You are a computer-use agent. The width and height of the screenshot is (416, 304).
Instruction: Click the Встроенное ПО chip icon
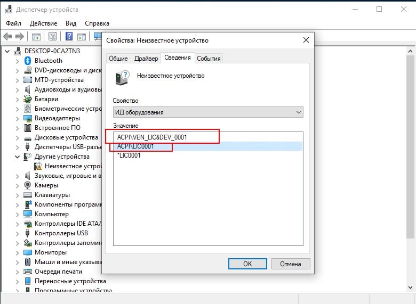click(28, 128)
